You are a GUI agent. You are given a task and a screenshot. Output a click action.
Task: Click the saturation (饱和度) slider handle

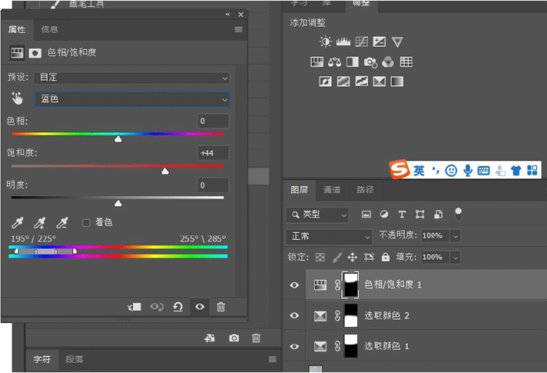[165, 171]
